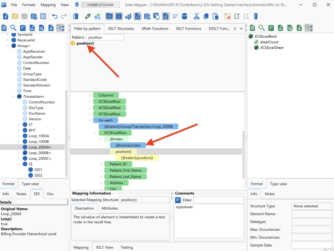Click the Sample Data field
334x251 pixels.
coord(312,245)
